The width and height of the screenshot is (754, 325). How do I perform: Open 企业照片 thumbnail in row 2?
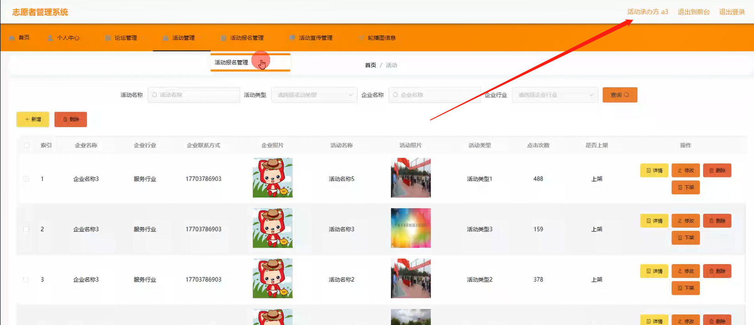click(x=273, y=228)
